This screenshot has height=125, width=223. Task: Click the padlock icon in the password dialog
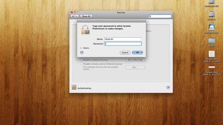(85, 29)
